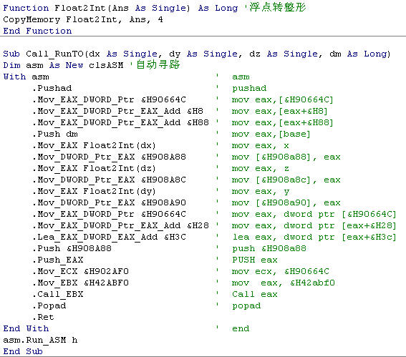Click the '.Mov_ECX &H902AF0' statement
This screenshot has width=406, height=357.
pos(81,271)
